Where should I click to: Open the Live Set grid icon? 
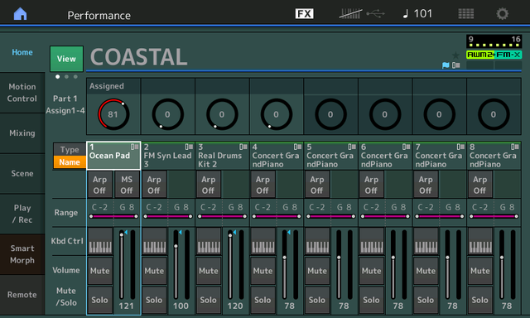(x=465, y=14)
